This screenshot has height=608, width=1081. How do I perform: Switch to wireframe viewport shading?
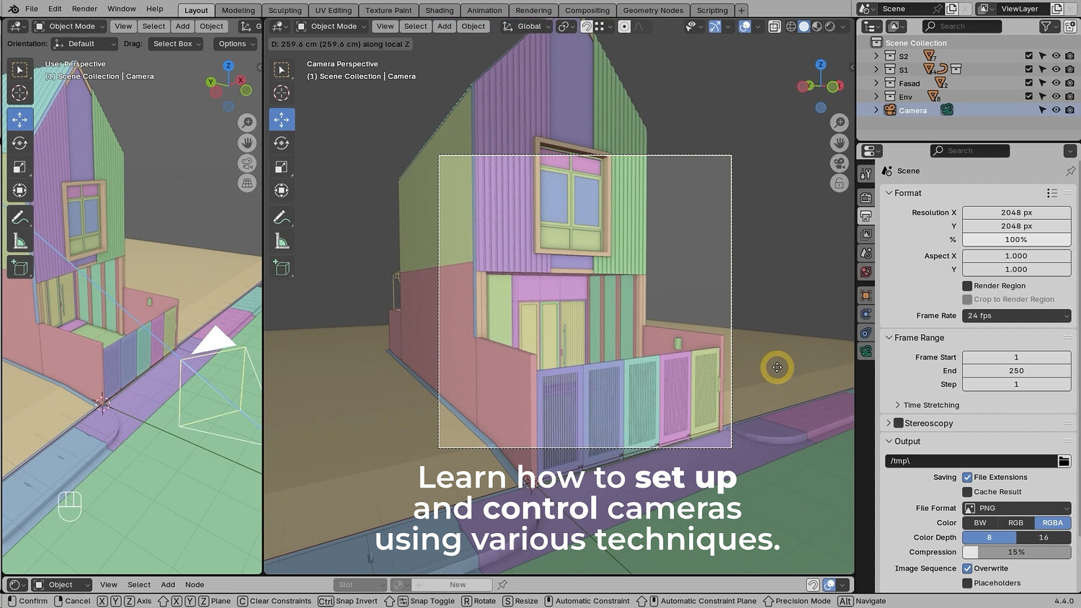pos(791,27)
